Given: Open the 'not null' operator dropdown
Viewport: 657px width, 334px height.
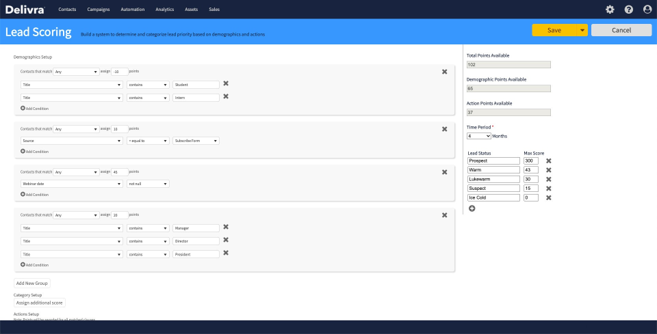Looking at the screenshot, I should tap(149, 184).
